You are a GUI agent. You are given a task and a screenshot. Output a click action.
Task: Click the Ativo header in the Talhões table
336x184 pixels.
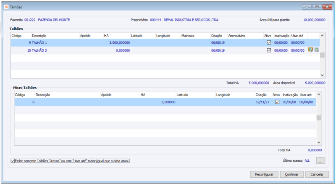(x=268, y=36)
